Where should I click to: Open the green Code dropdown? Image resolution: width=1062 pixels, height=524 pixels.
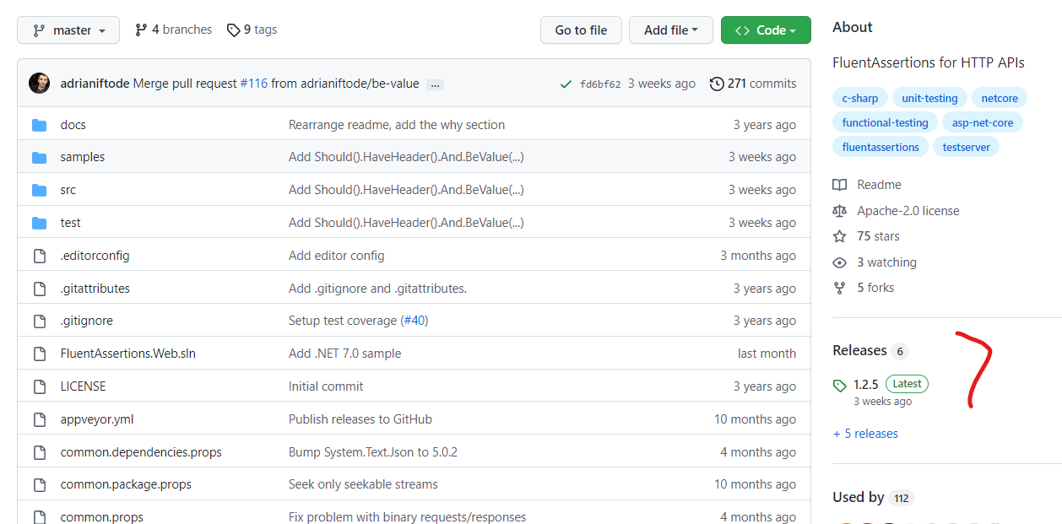click(x=766, y=30)
